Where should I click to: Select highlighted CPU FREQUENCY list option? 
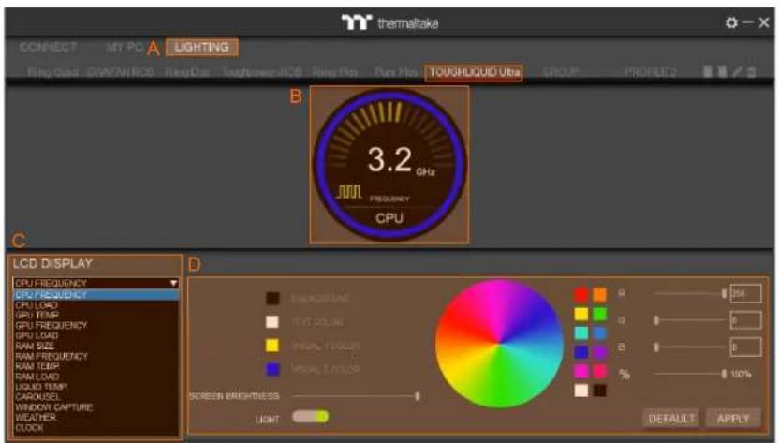point(96,295)
